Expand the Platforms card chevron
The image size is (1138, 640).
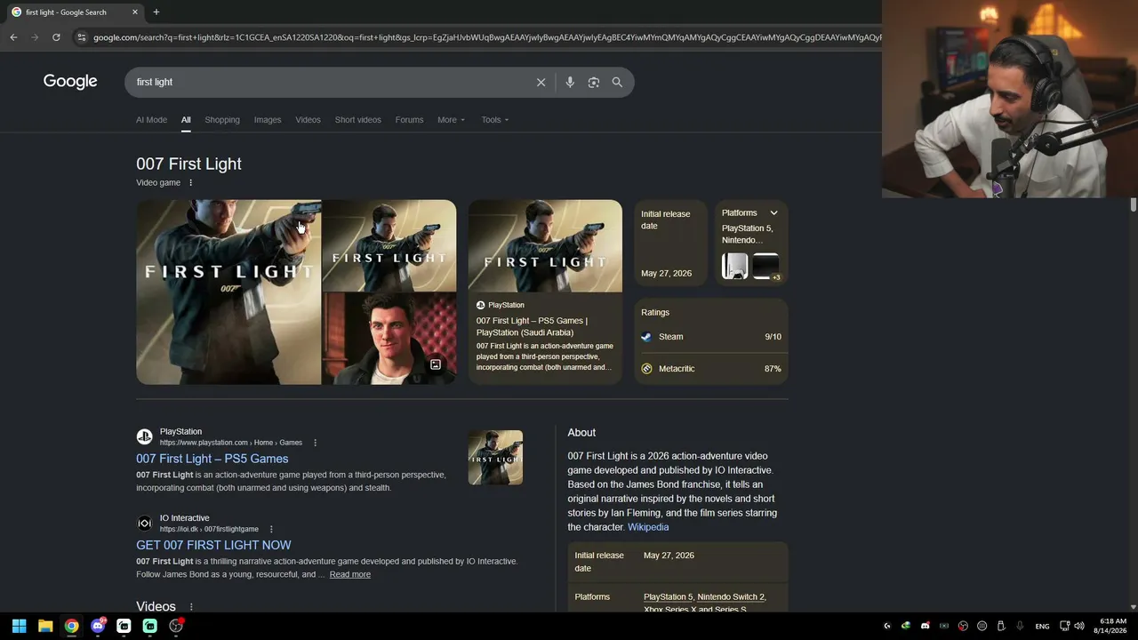coord(773,213)
